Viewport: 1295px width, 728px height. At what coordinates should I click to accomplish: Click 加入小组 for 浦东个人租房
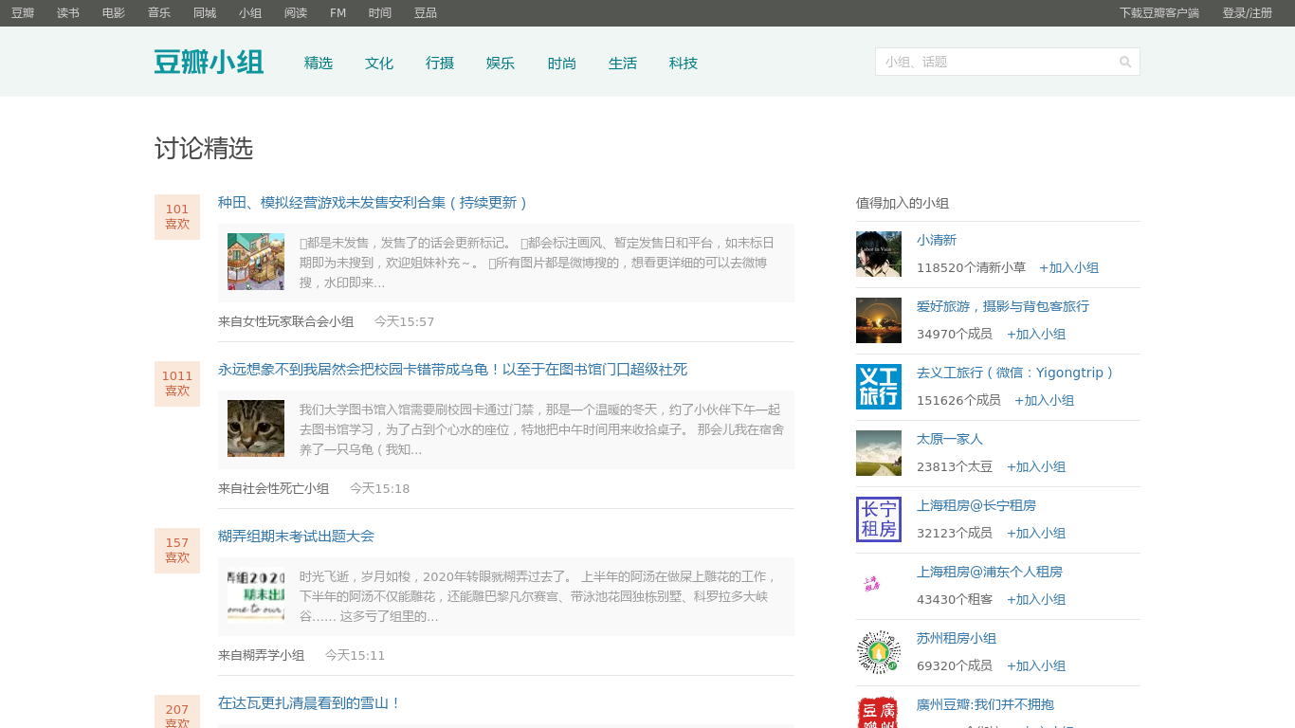pos(1036,600)
